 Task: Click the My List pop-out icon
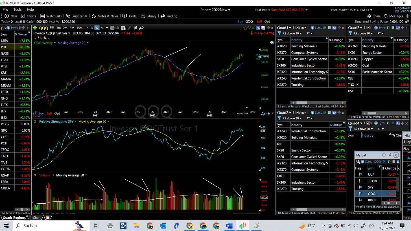(x=390, y=155)
